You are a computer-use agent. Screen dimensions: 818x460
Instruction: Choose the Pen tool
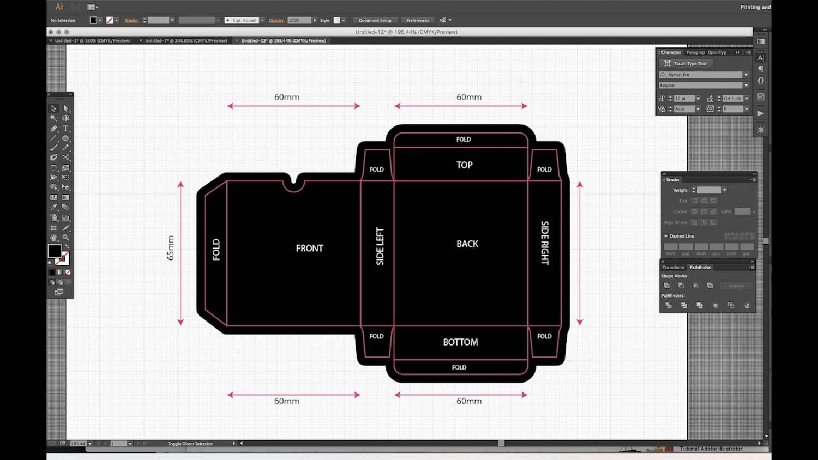coord(53,128)
